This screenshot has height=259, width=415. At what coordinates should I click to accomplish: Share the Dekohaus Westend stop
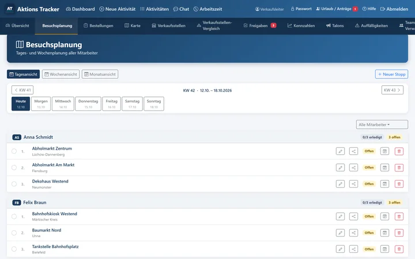click(353, 184)
